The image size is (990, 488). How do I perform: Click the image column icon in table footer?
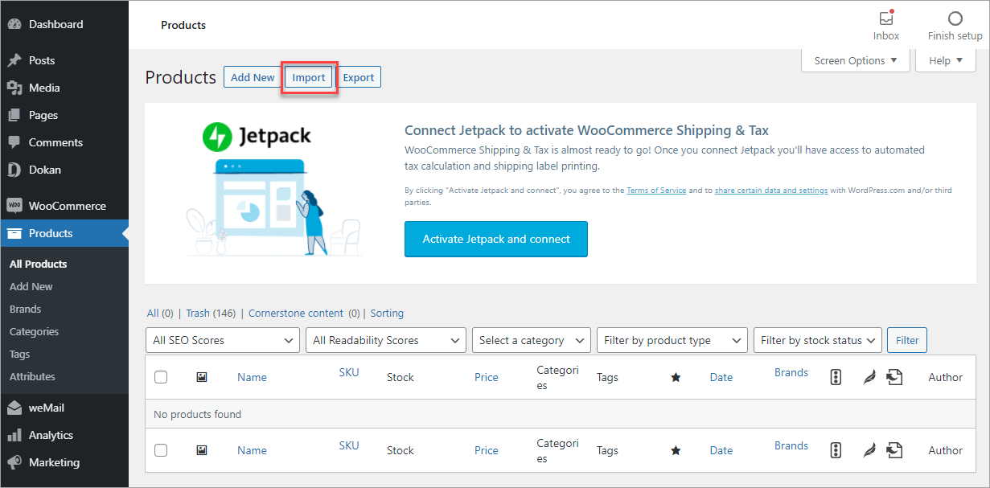click(202, 450)
